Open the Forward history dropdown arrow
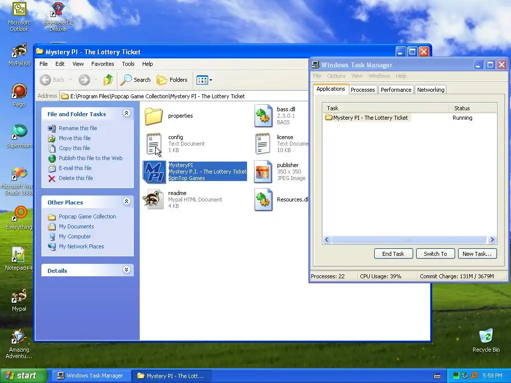Screen dimensions: 511x383 [96, 80]
